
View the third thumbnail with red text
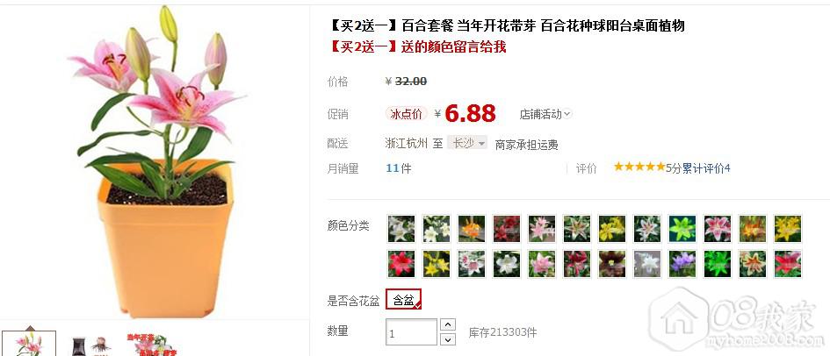click(x=153, y=345)
